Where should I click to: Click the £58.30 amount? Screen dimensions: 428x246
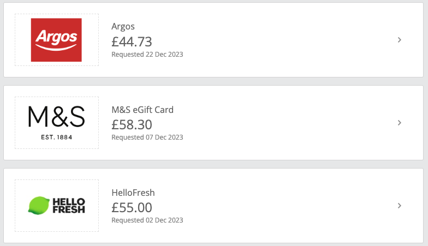pyautogui.click(x=132, y=124)
